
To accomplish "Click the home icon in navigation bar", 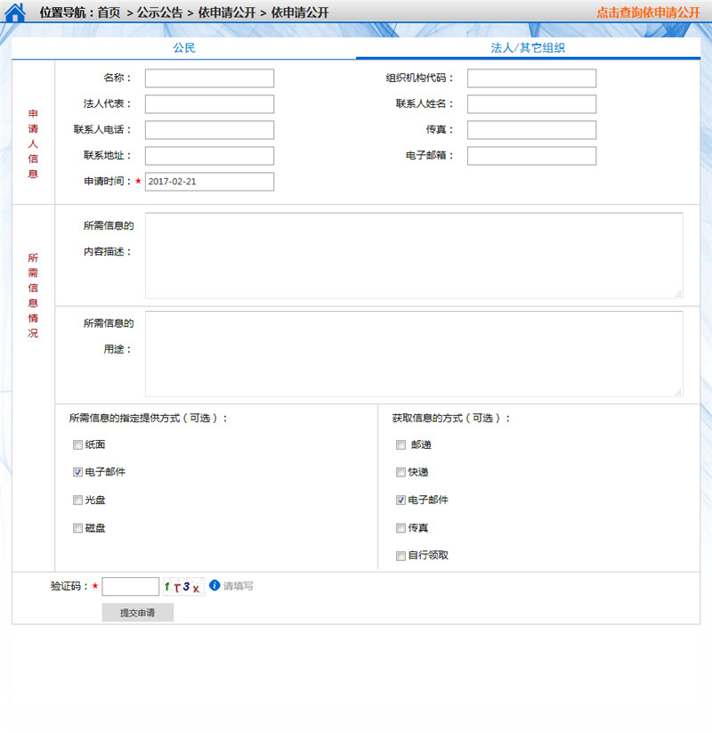I will tap(15, 12).
